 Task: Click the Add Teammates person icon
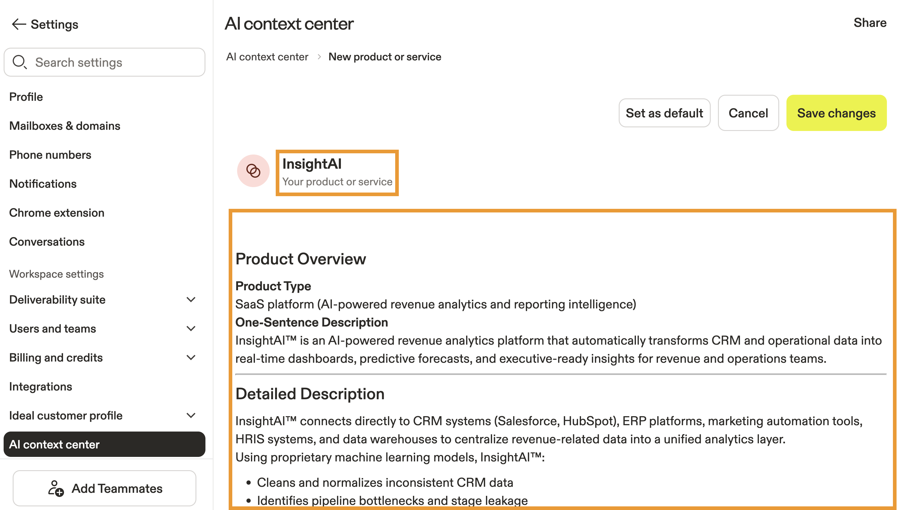coord(56,488)
